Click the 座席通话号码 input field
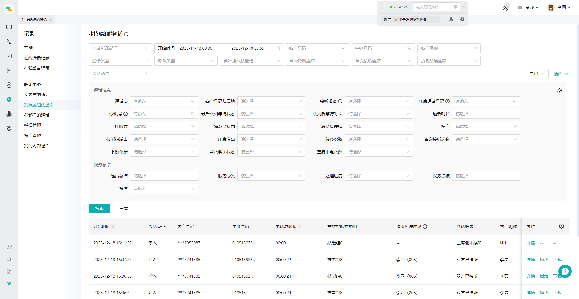579x299 pixels. pos(486,101)
